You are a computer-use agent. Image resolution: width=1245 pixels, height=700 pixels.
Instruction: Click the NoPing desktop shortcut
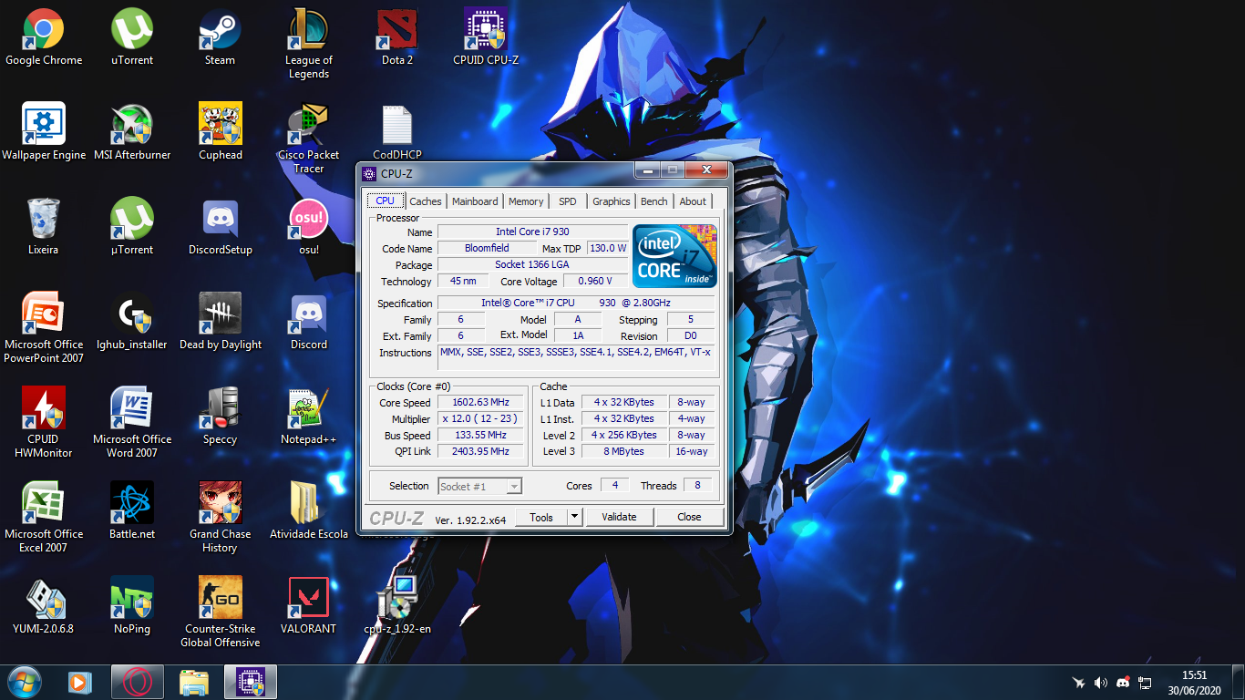[132, 607]
